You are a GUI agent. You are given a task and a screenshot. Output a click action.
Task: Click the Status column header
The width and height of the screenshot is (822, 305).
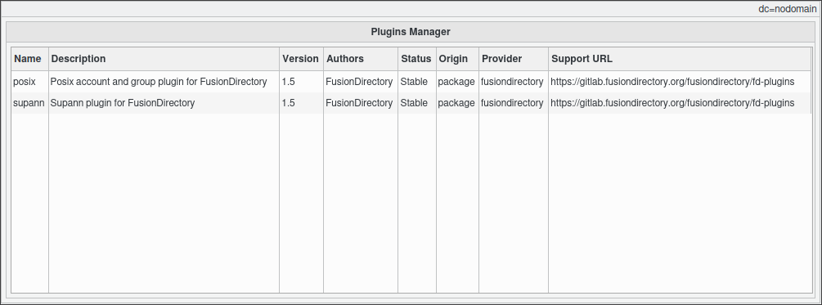click(417, 59)
